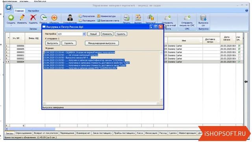Switch to the Заказ поставщику tab
Viewport: 252px width, 142px height.
tap(102, 133)
